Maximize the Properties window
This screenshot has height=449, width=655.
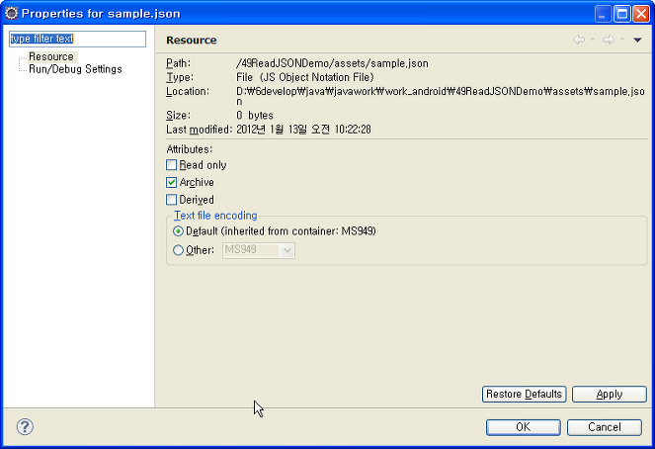[x=621, y=14]
